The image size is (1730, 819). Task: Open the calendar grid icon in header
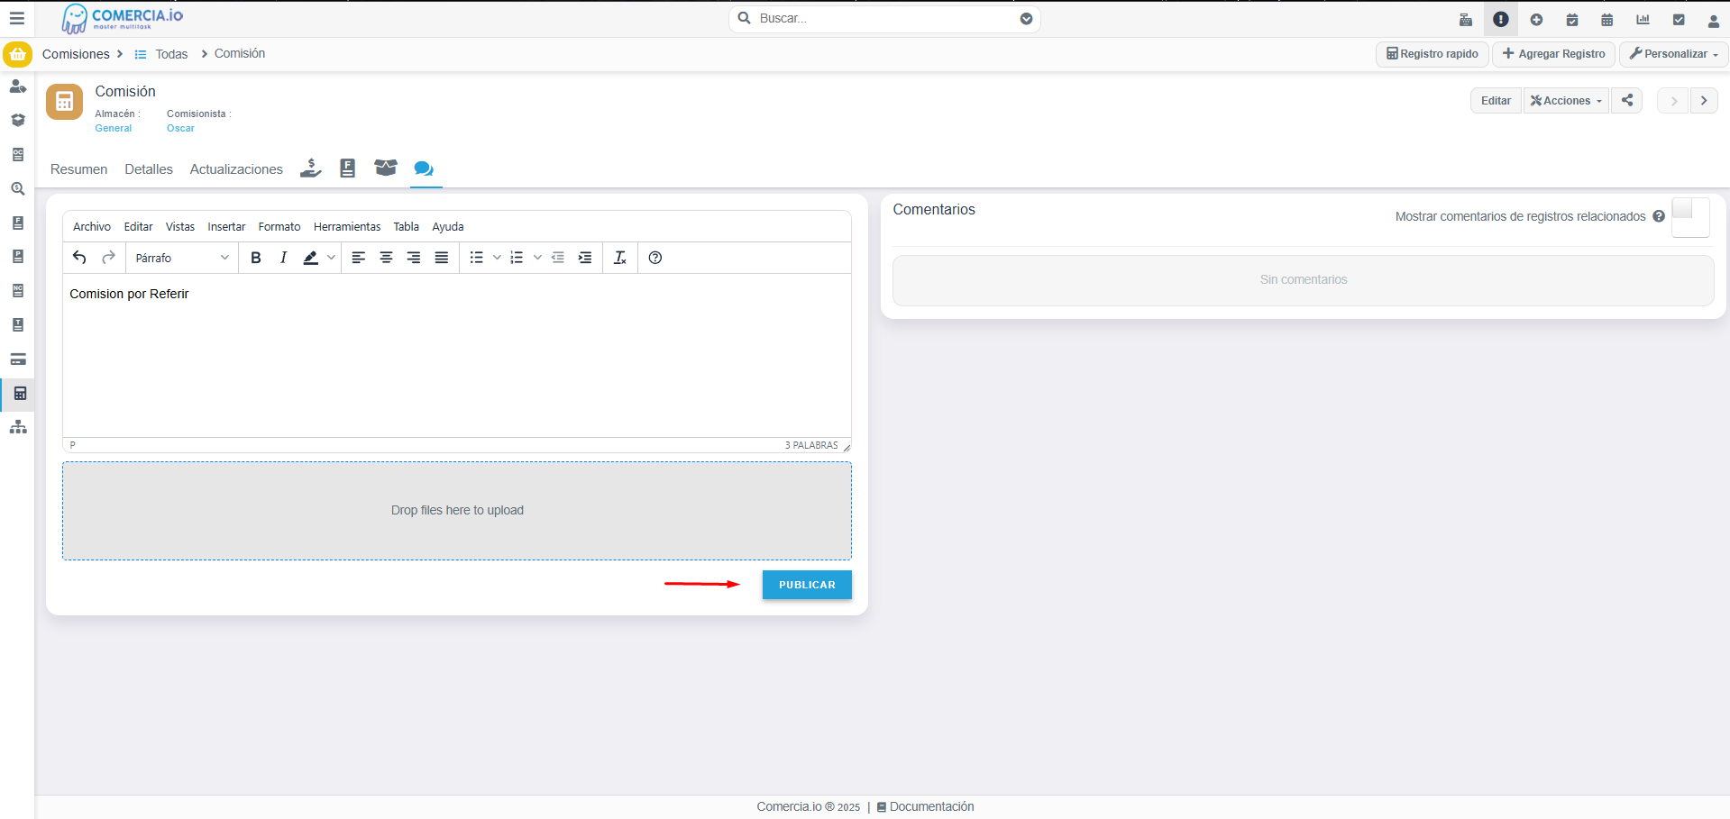(1607, 20)
